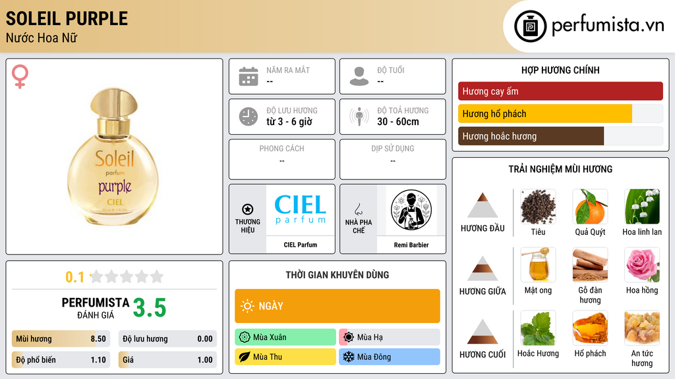The width and height of the screenshot is (675, 379).
Task: Click the Soleil Purple bottle product image
Action: point(113,156)
